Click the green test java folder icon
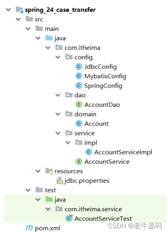Screen dimensions: 168x233 point(49,199)
